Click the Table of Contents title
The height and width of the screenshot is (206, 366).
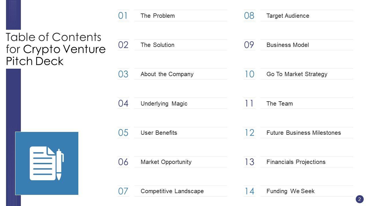click(56, 49)
